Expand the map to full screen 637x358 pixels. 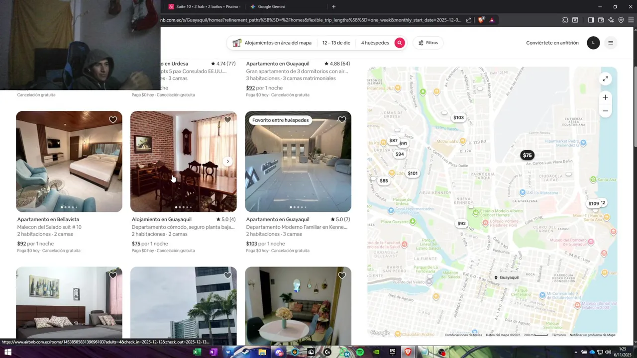coord(605,79)
